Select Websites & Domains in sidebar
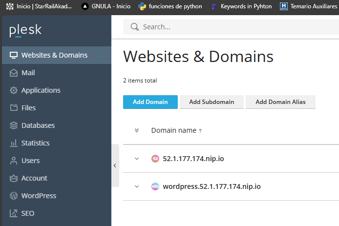The image size is (339, 226). point(54,55)
